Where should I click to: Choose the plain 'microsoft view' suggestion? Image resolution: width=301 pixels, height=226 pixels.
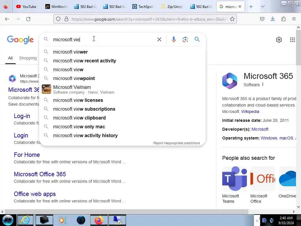pos(122,69)
